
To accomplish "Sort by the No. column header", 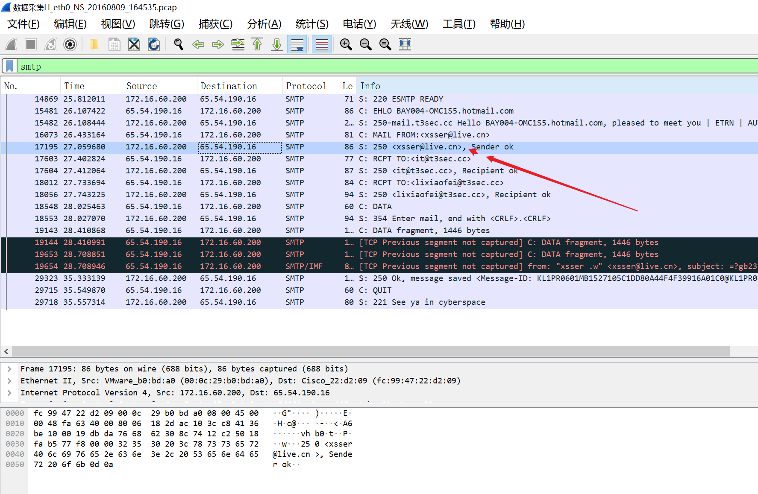I will tap(30, 86).
